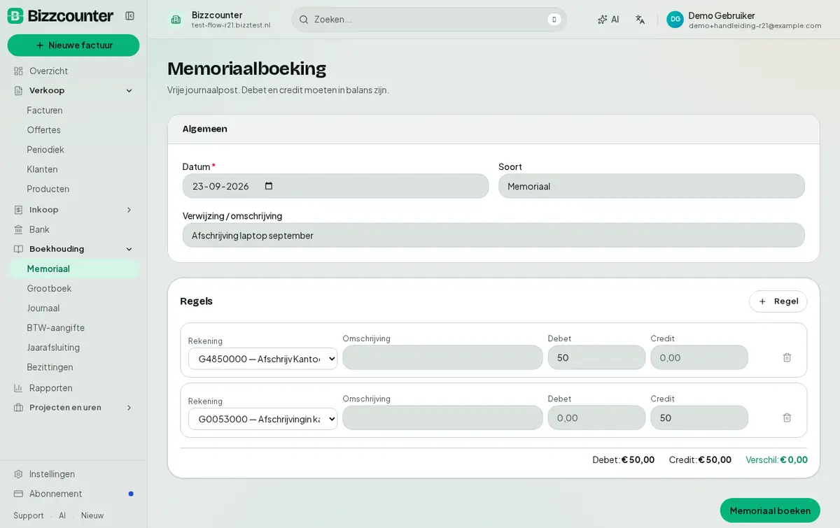Open the calendar picker in Datum field
840x528 pixels.
pos(269,186)
